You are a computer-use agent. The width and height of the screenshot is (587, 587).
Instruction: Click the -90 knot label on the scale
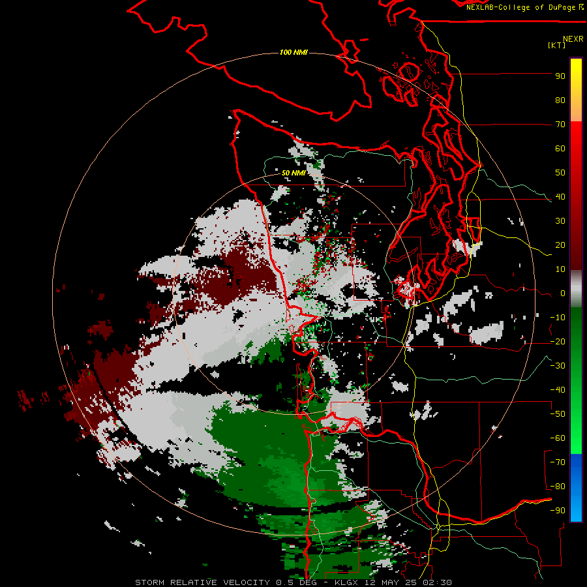558,511
